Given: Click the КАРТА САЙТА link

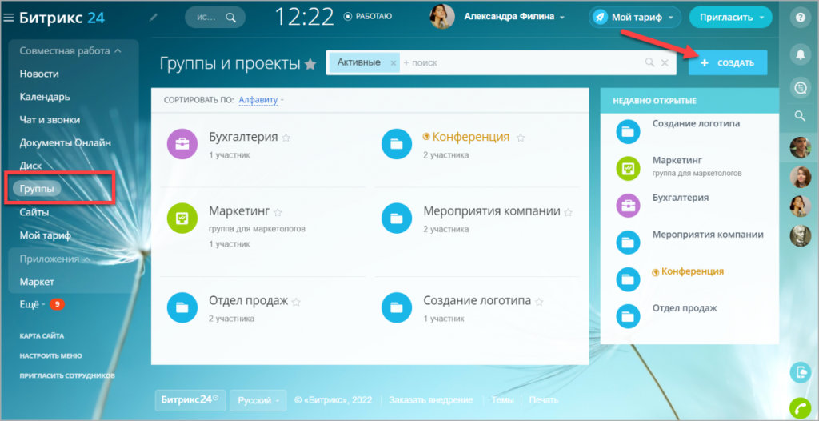Looking at the screenshot, I should [x=42, y=335].
